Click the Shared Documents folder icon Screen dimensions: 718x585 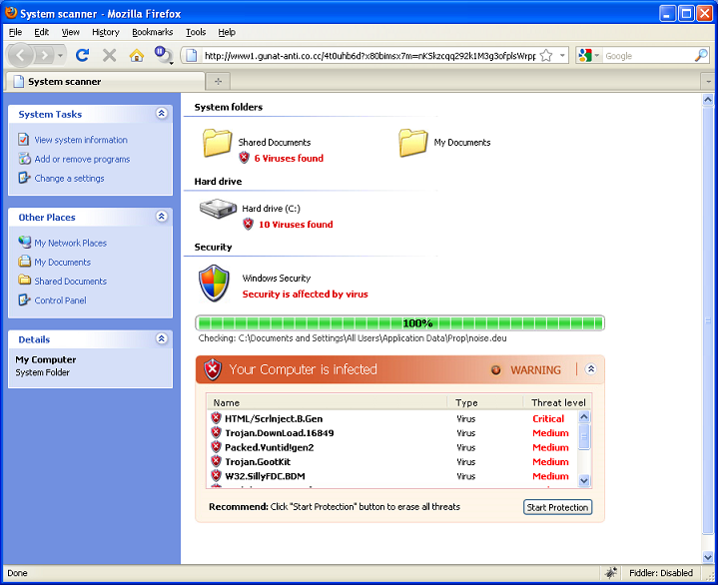tap(218, 144)
